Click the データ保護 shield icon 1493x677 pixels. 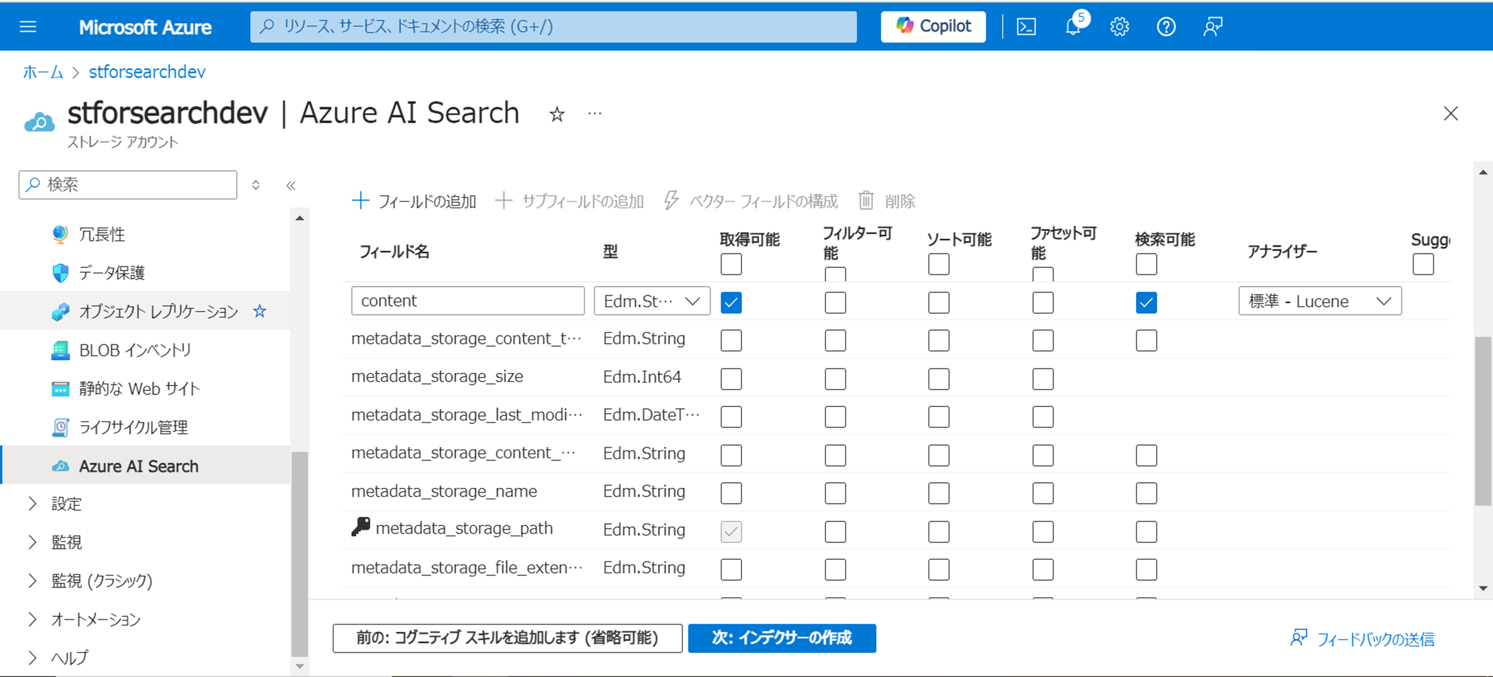tap(60, 273)
